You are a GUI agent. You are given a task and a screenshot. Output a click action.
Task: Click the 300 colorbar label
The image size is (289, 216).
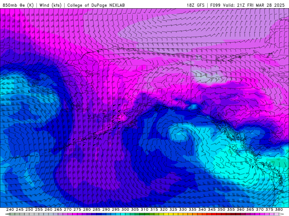pos(125,210)
